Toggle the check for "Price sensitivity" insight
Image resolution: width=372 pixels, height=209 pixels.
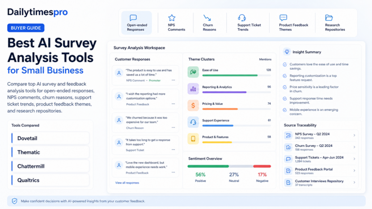pos(285,87)
